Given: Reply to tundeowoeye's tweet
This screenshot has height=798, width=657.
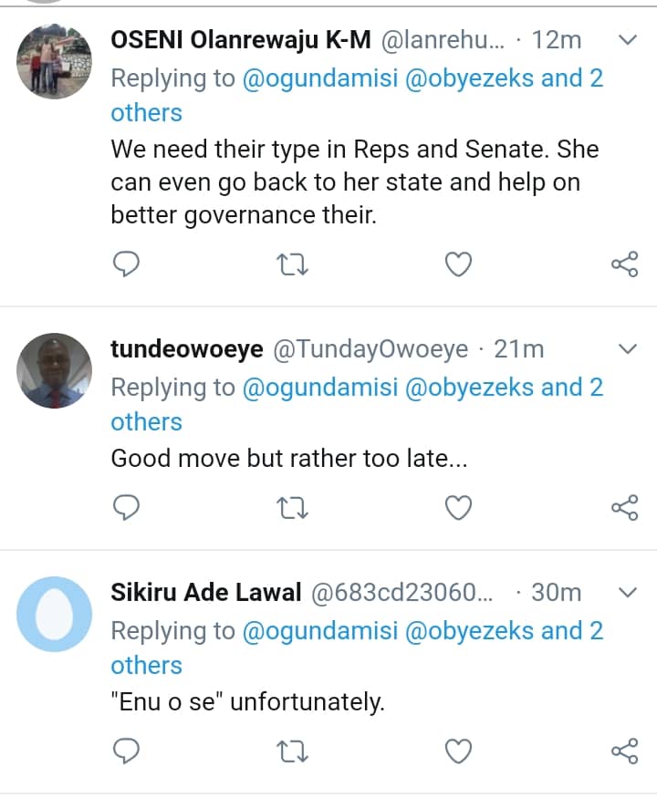Looking at the screenshot, I should click(126, 508).
